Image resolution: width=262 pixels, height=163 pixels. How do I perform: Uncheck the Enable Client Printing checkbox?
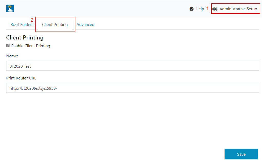8,46
